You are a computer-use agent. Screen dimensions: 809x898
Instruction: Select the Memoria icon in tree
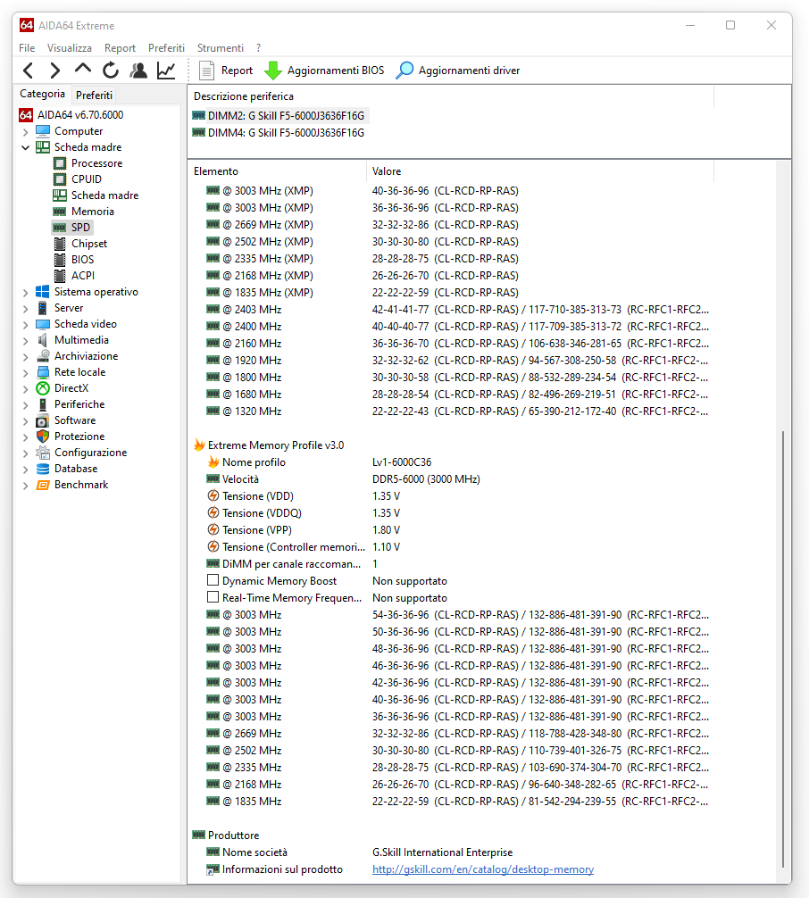(x=60, y=212)
